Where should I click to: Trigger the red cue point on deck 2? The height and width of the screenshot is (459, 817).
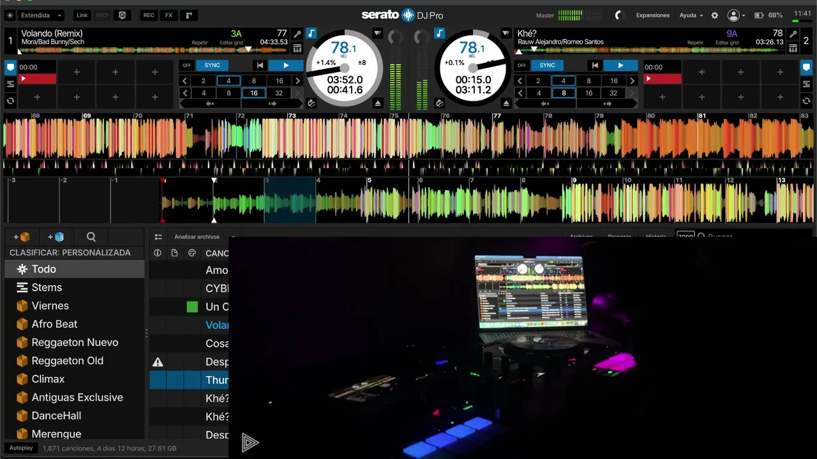pyautogui.click(x=663, y=79)
